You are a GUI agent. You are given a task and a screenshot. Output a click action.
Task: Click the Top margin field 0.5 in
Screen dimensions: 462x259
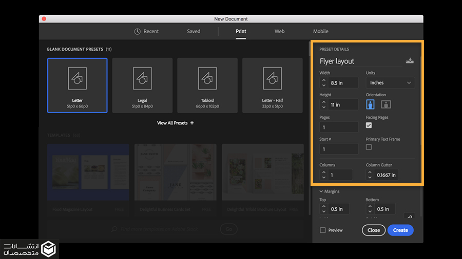click(x=339, y=209)
